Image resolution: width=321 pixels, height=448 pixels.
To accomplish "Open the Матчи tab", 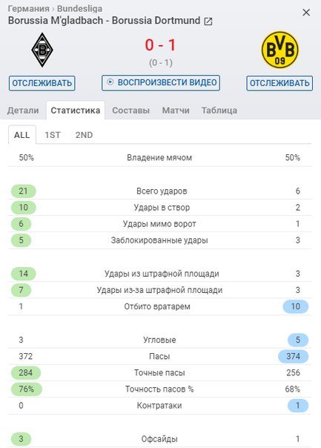I will (x=176, y=111).
